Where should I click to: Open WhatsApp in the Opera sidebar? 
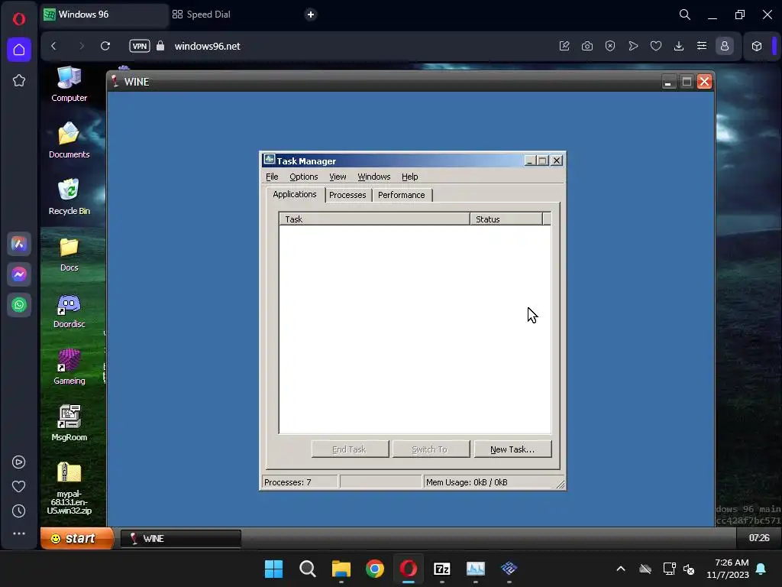[19, 305]
